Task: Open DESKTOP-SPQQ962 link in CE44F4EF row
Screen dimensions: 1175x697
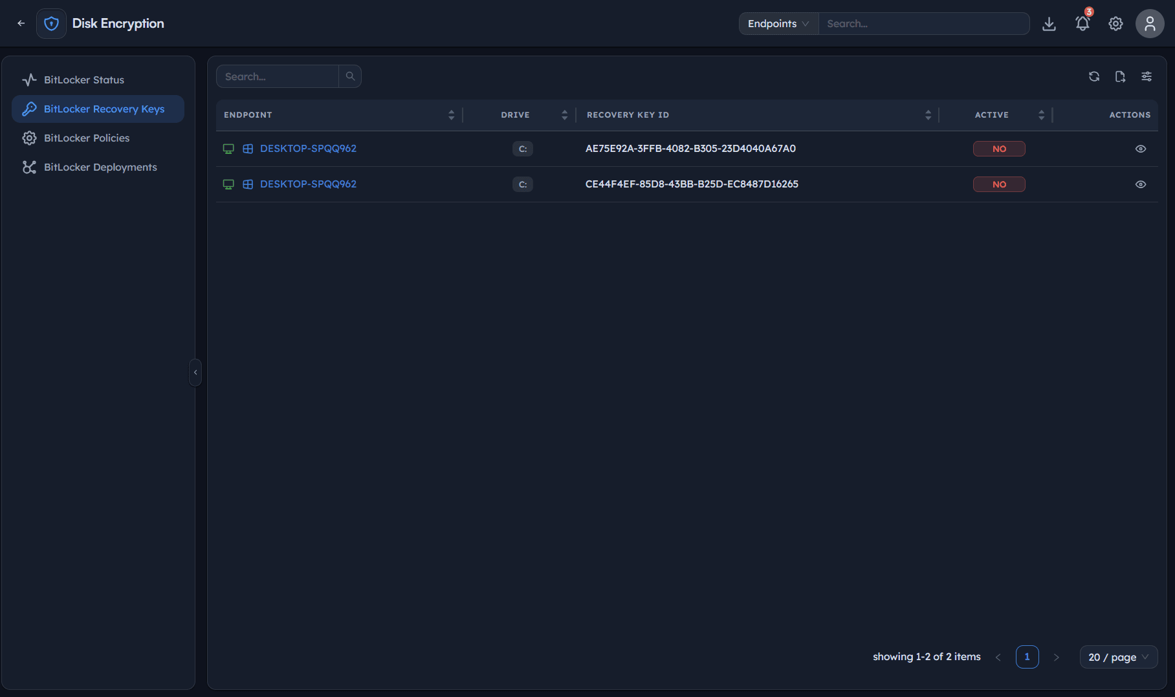Action: (x=308, y=184)
